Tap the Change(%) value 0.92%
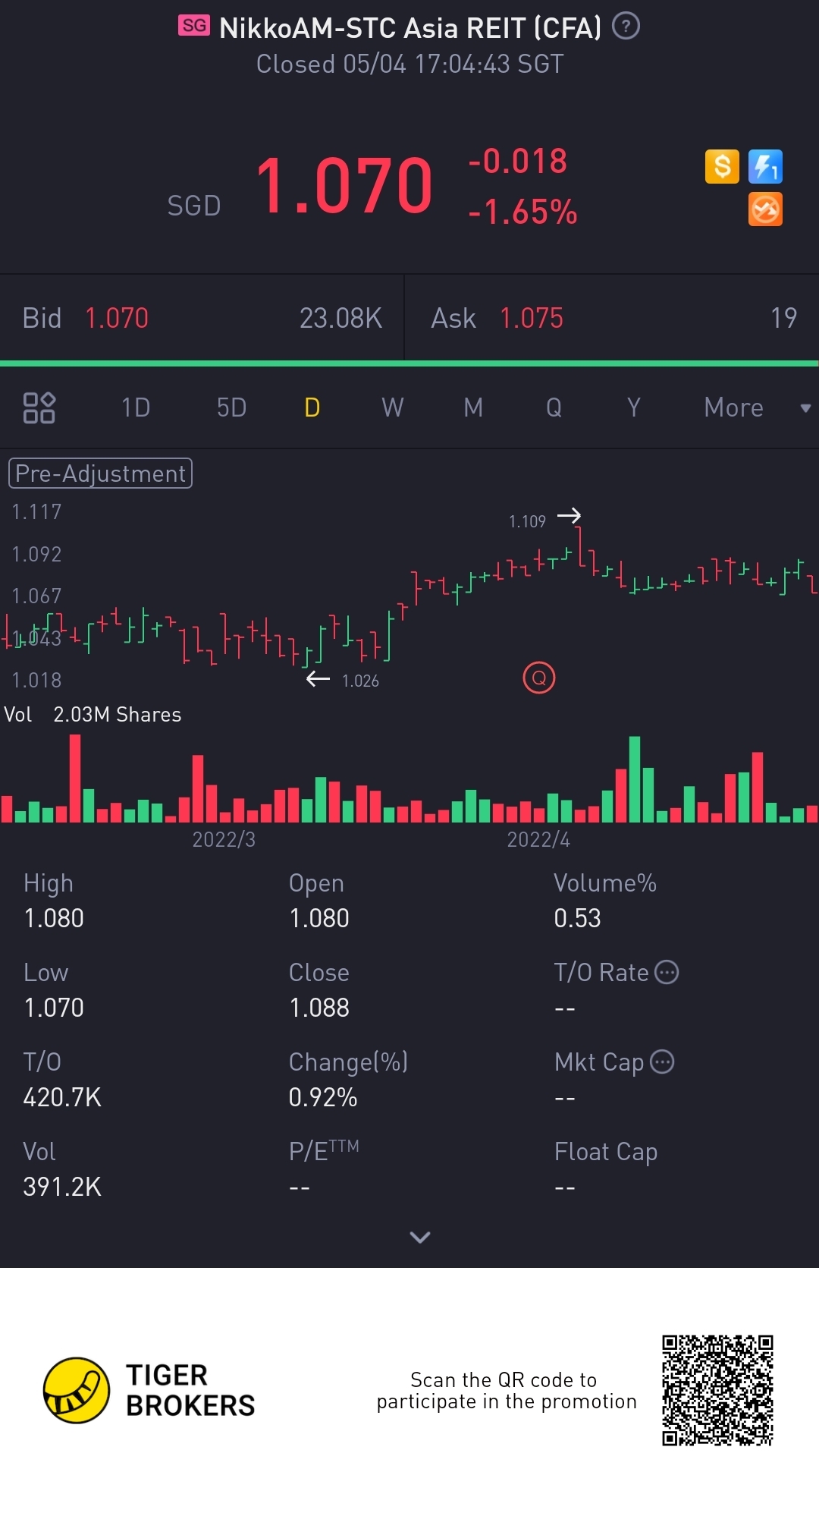The image size is (819, 1513). pos(323,1097)
